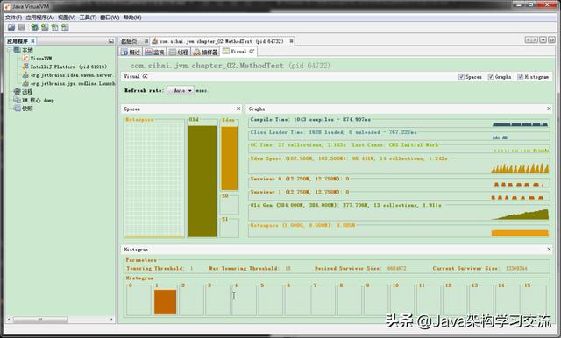Select the Visual GC tab
The height and width of the screenshot is (338, 561).
[238, 52]
